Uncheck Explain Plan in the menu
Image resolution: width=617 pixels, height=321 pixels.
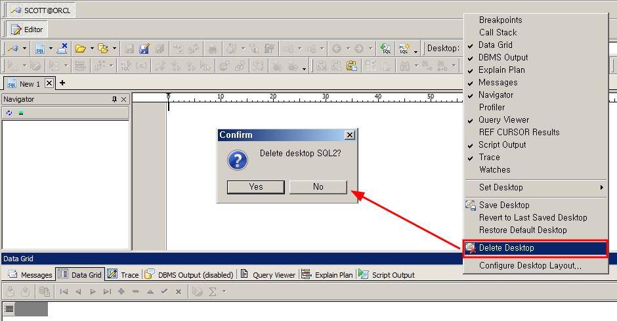pyautogui.click(x=501, y=70)
